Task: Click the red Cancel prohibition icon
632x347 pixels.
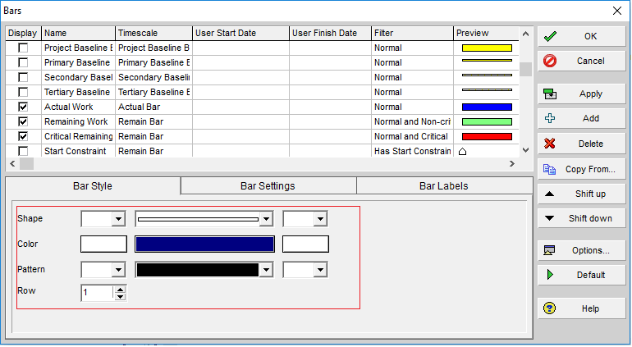Action: (x=550, y=61)
